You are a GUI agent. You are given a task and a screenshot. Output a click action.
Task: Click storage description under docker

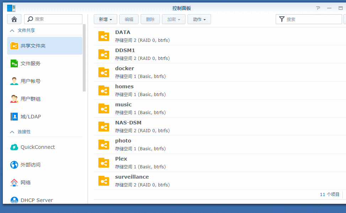tap(140, 76)
